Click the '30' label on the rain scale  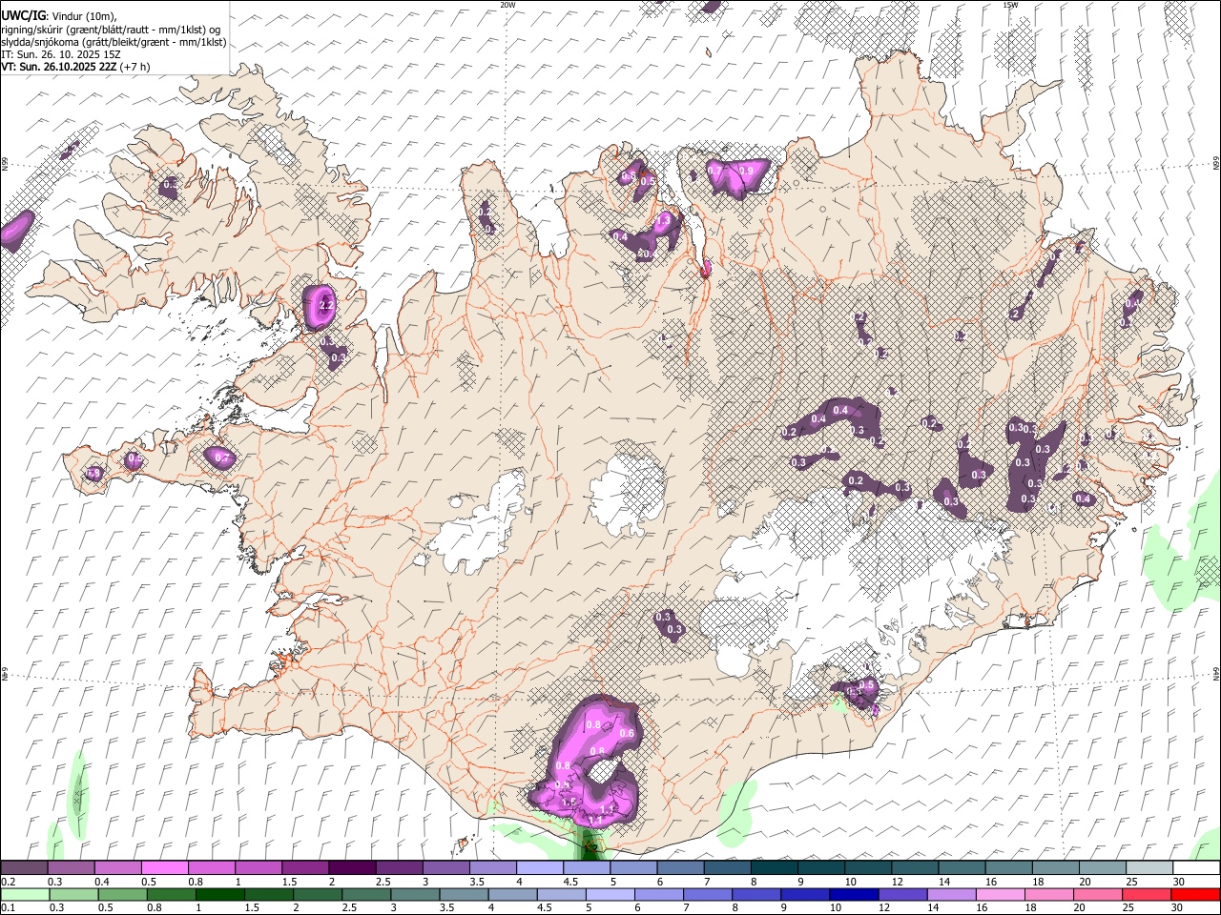coord(1177,908)
